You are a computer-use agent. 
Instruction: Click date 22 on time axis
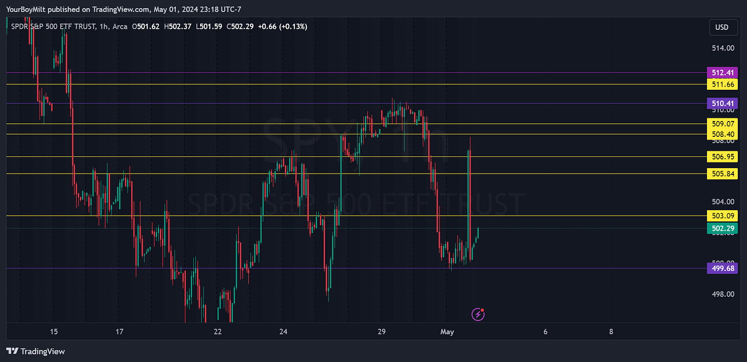pos(218,332)
